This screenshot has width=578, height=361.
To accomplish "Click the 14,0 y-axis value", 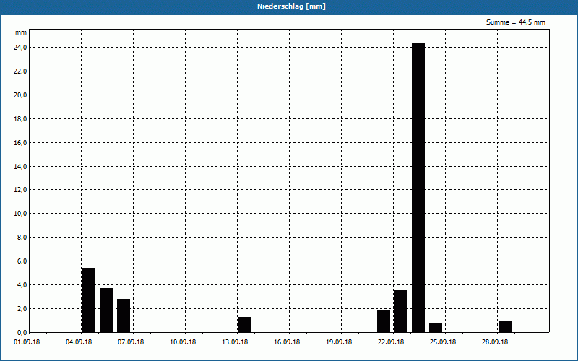I will 20,166.
